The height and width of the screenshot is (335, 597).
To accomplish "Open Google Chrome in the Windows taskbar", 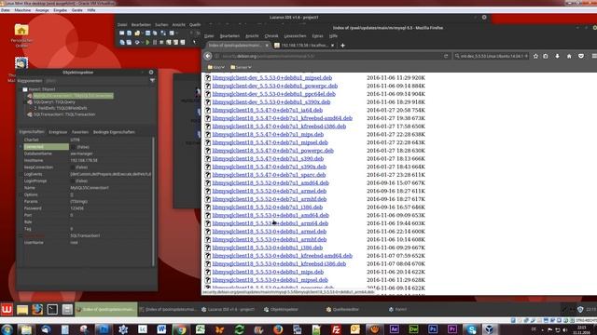I will [x=181, y=328].
